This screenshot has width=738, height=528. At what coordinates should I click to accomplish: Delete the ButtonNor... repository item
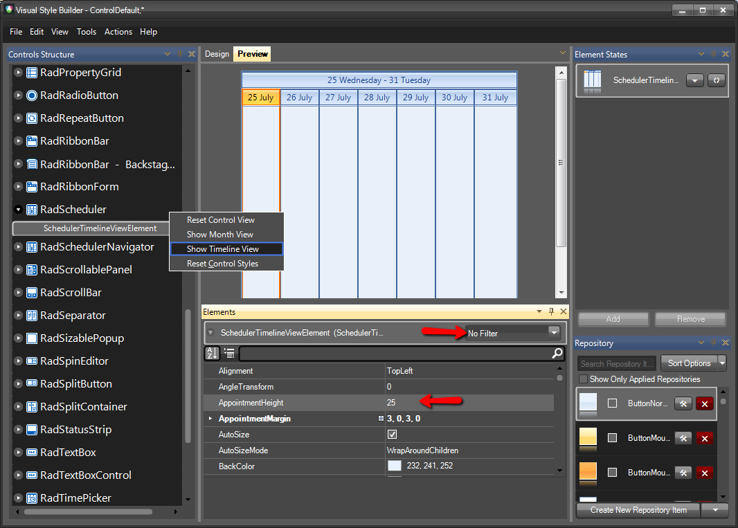coord(705,403)
